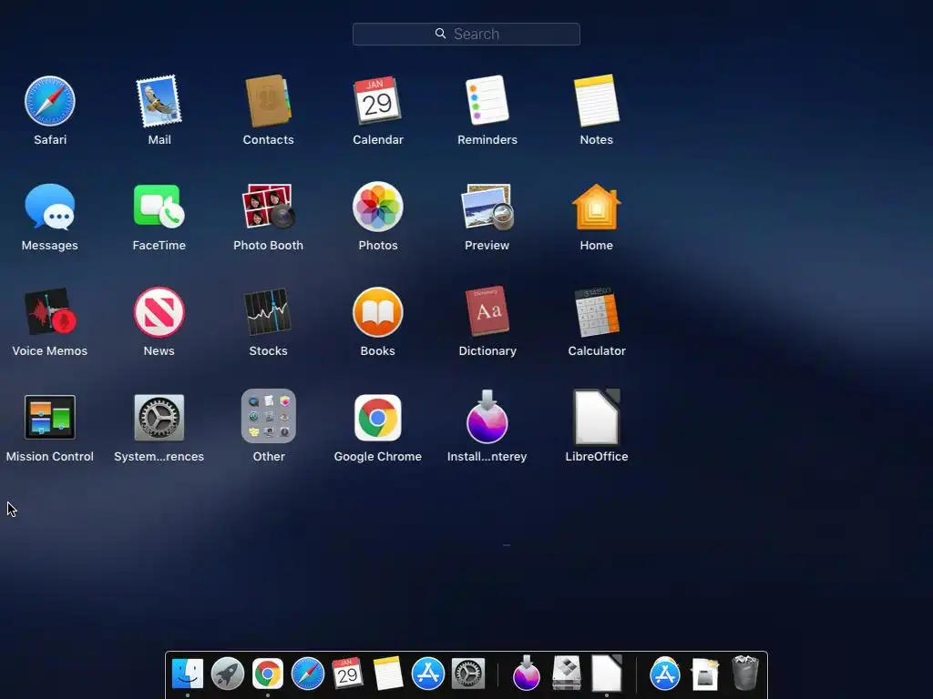The width and height of the screenshot is (933, 699).
Task: Open System Preferences in the Launchpad grid
Action: tap(159, 417)
